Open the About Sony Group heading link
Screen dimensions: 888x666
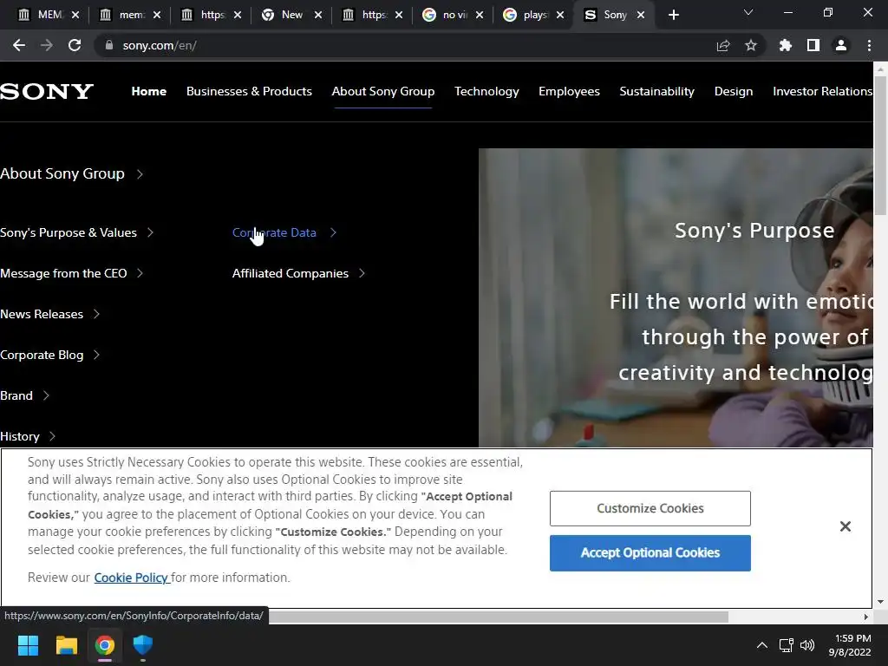point(71,173)
